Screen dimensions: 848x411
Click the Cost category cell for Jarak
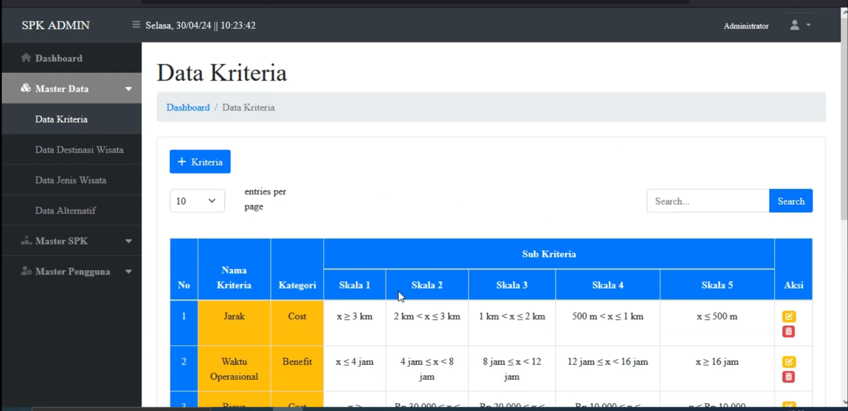tap(297, 323)
